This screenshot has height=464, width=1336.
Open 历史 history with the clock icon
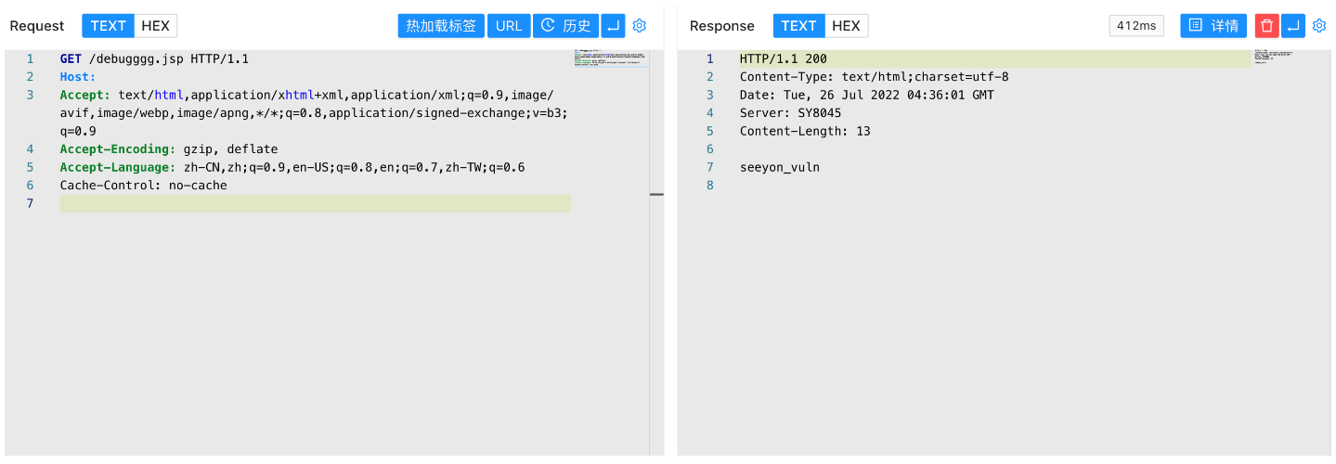coord(565,26)
